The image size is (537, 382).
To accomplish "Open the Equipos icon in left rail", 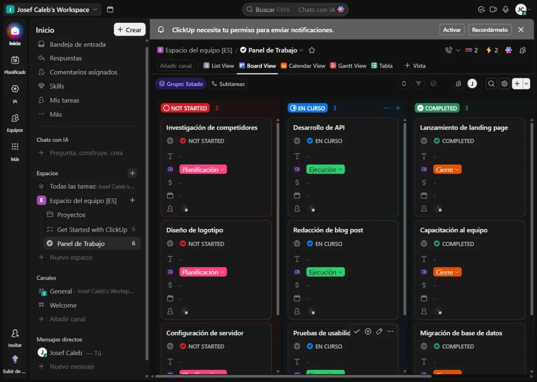I will pos(15,118).
